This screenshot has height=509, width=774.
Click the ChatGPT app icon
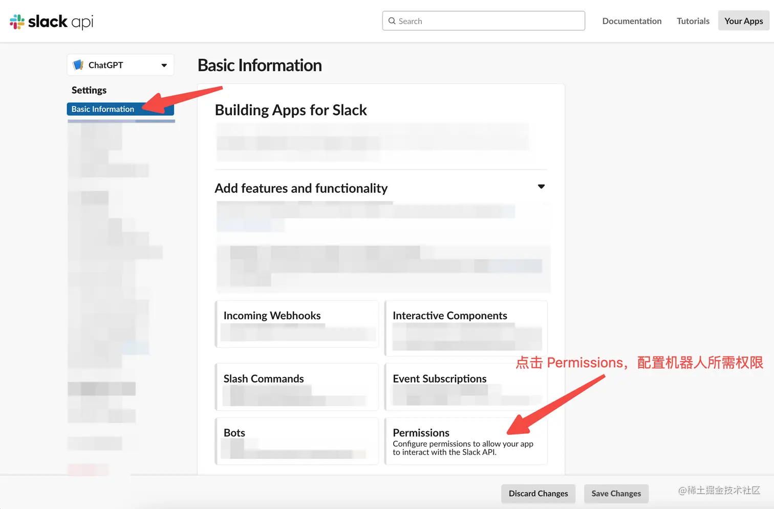[78, 65]
